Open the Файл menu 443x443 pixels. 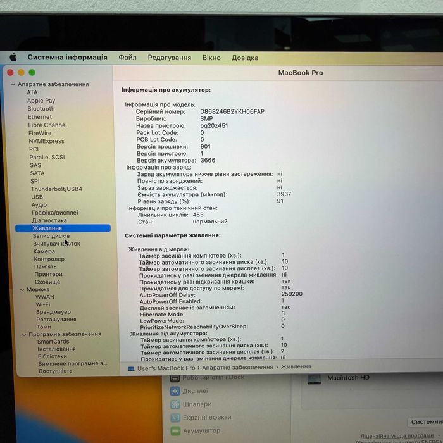(127, 58)
